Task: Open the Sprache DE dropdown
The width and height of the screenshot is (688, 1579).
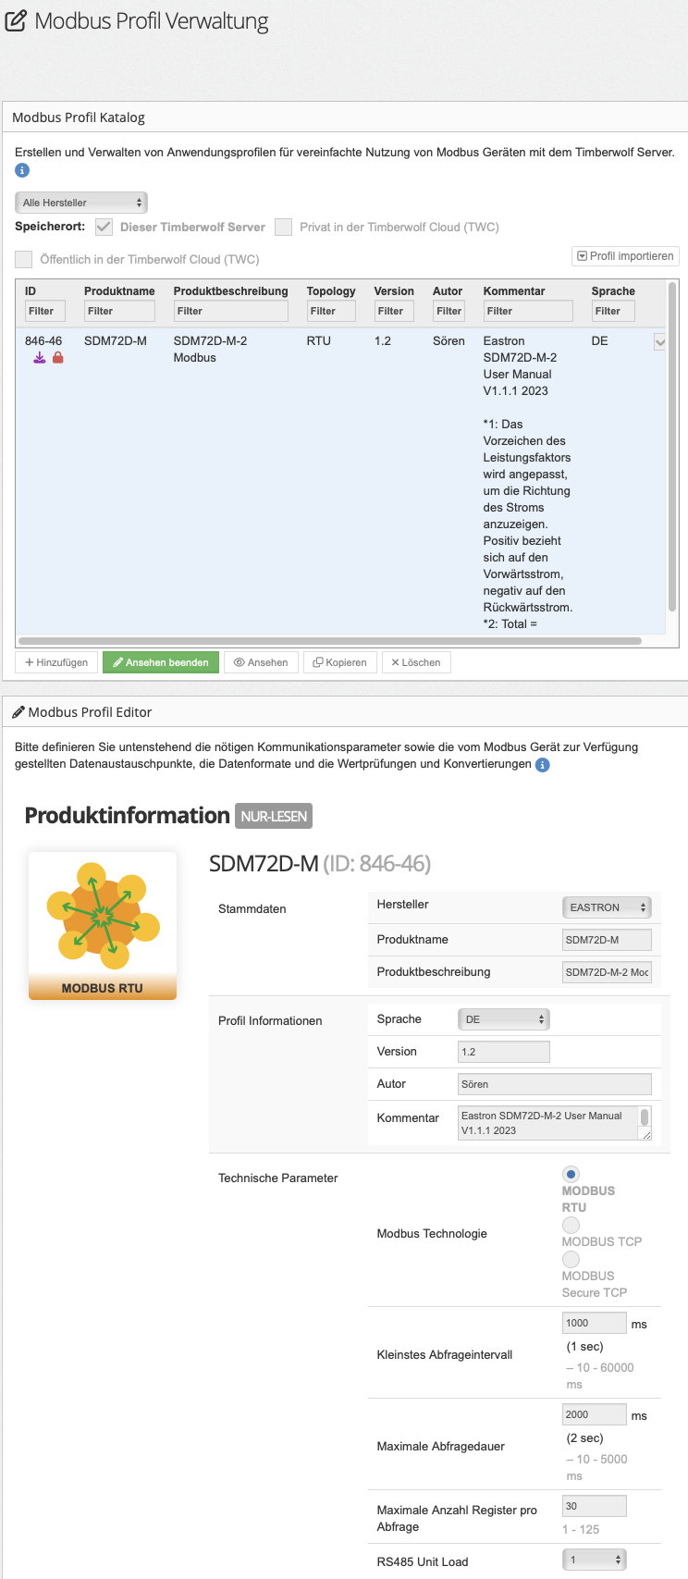Action: 504,1019
